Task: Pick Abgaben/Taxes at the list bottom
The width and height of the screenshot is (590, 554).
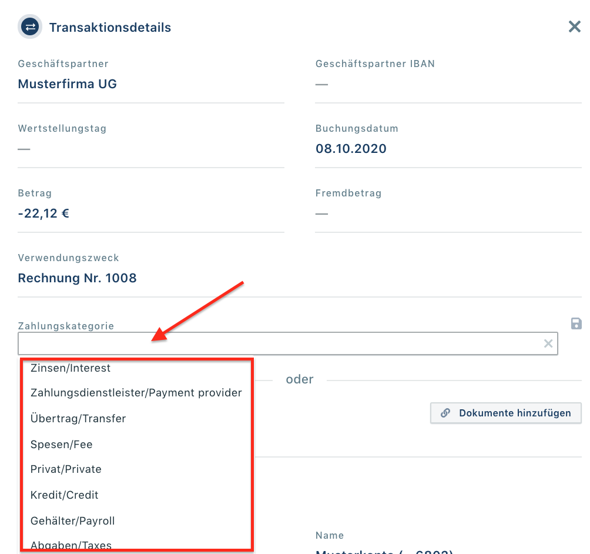Action: tap(71, 545)
